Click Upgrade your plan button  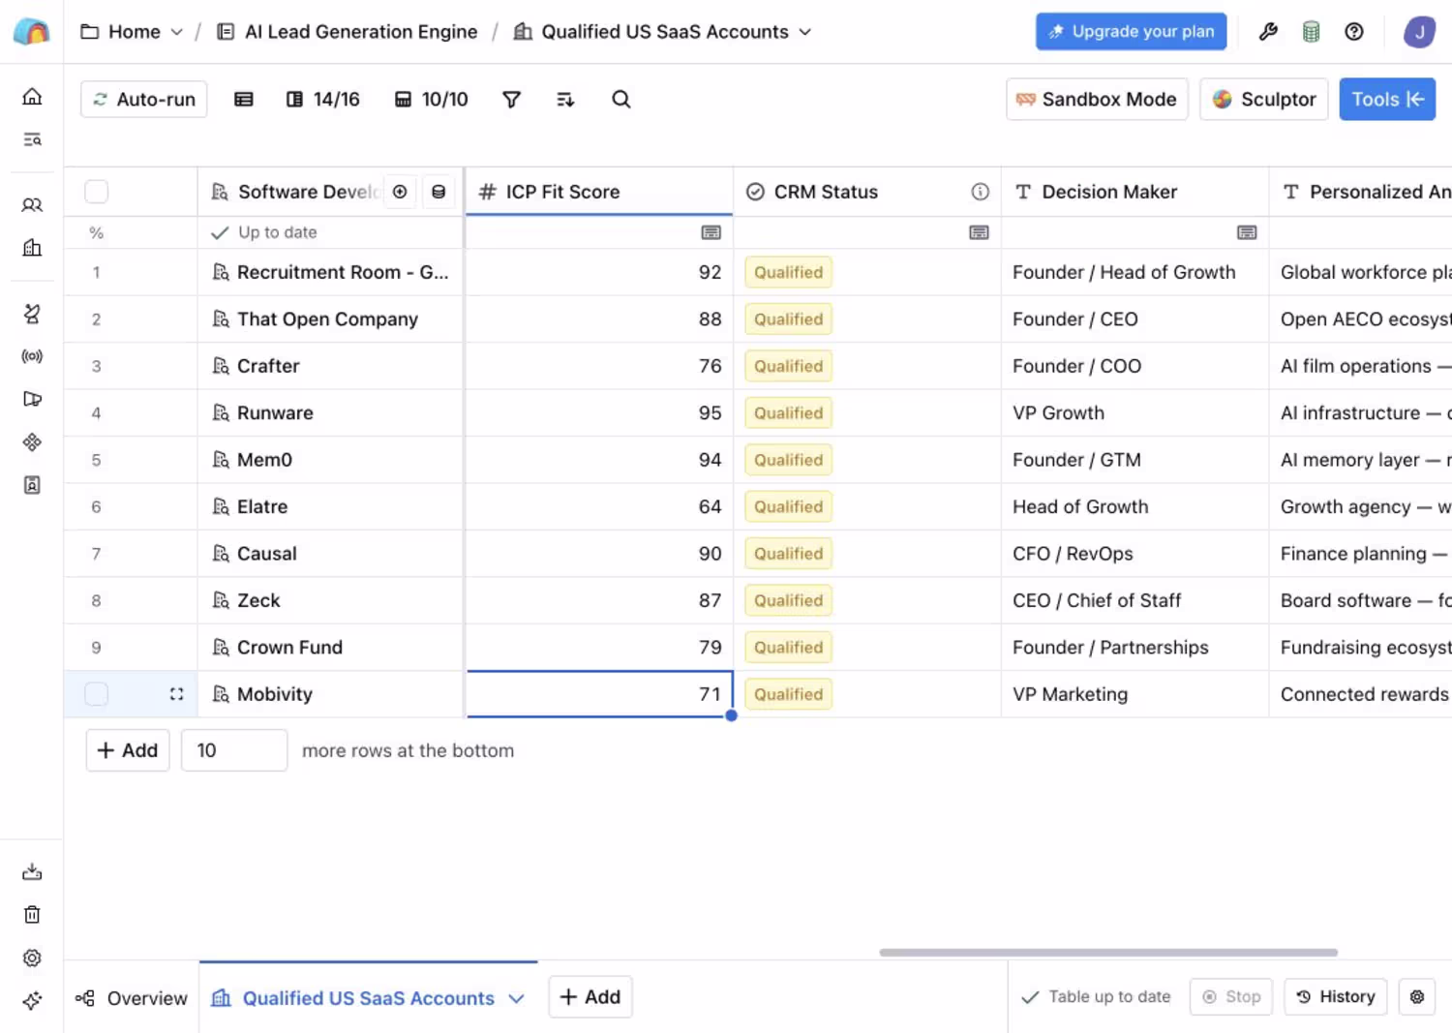coord(1131,31)
